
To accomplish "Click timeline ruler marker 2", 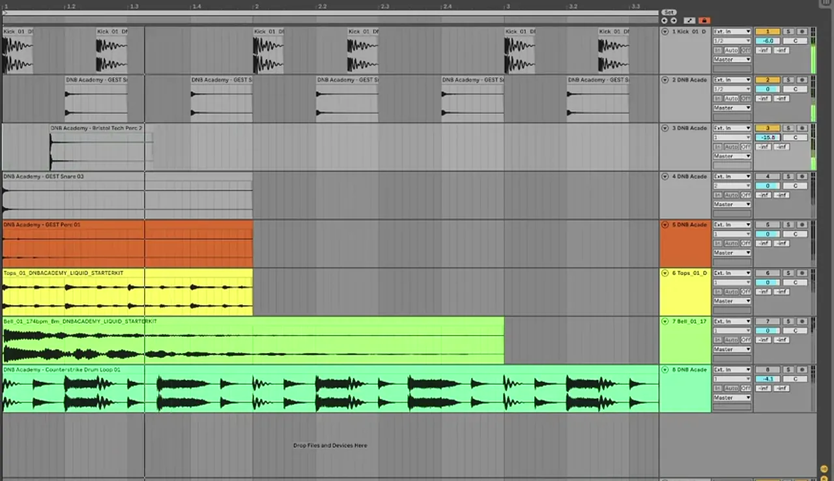I will (257, 6).
